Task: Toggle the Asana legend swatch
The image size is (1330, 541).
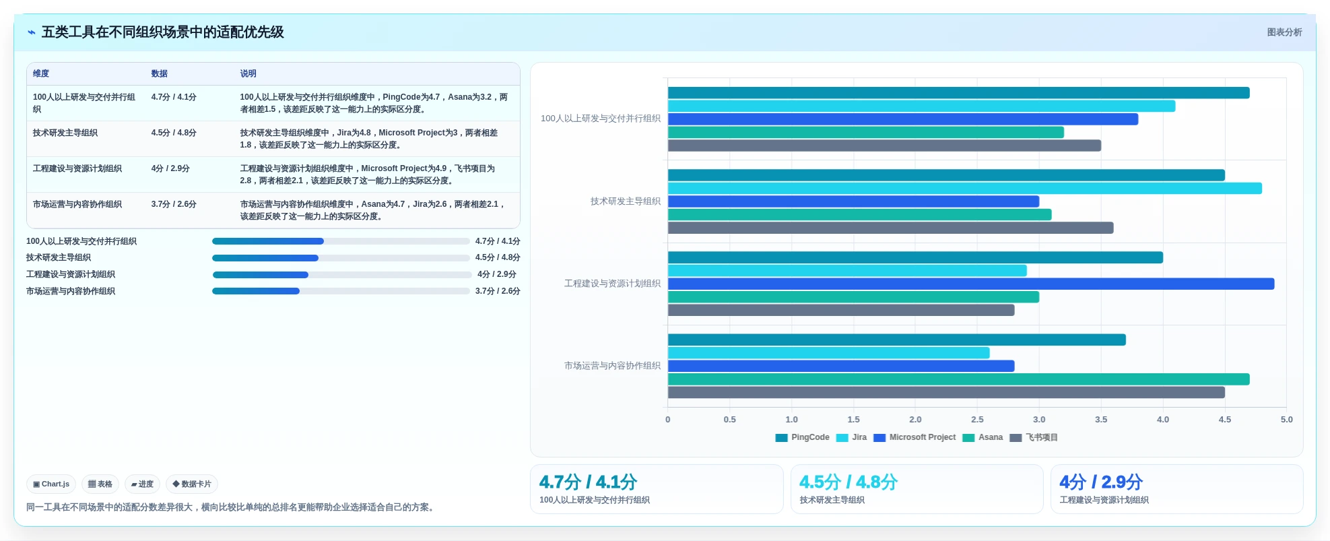Action: point(968,438)
